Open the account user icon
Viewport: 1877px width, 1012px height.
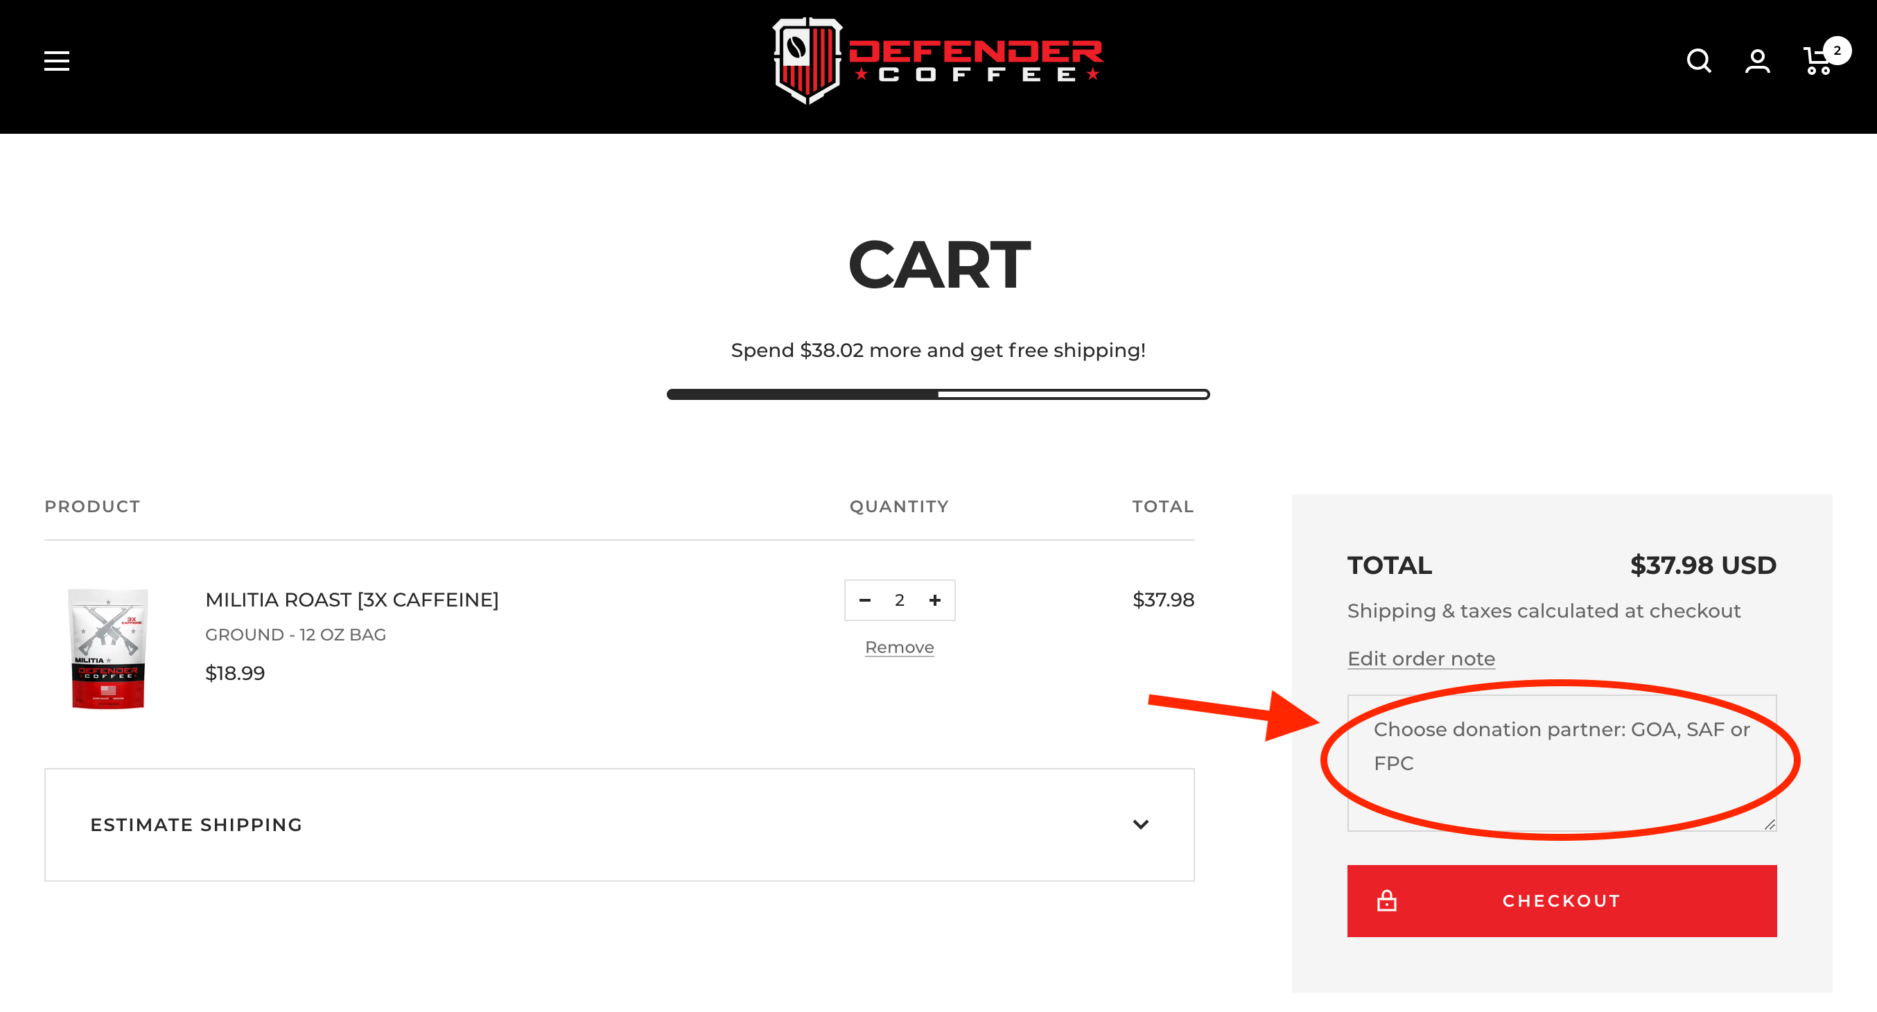tap(1757, 61)
